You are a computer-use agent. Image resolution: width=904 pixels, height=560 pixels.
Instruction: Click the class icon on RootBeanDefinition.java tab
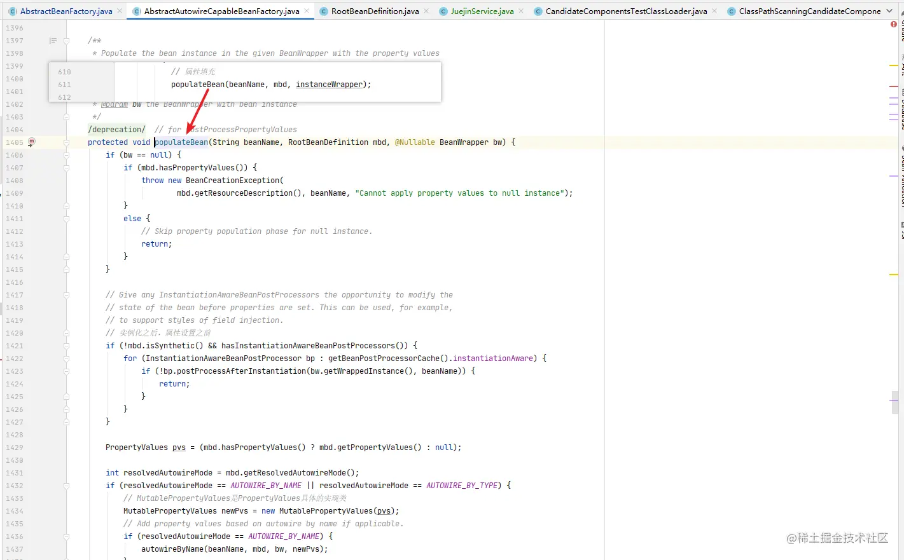click(324, 11)
